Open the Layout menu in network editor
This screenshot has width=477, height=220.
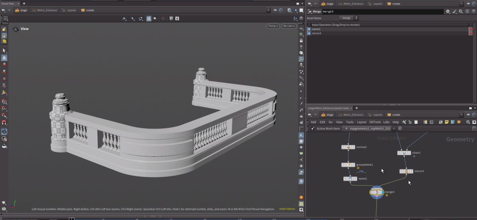click(361, 122)
